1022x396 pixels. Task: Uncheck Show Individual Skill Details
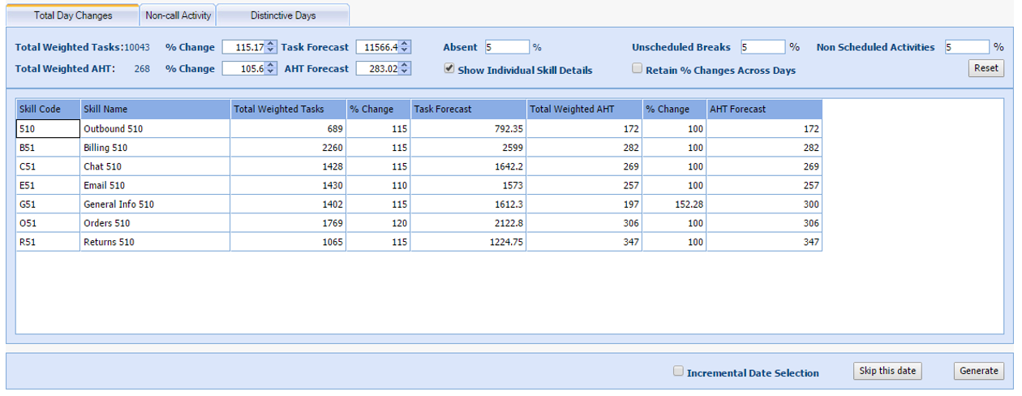point(449,69)
